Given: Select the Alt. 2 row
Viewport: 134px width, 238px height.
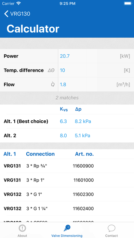Looking at the screenshot, I should coord(67,135).
